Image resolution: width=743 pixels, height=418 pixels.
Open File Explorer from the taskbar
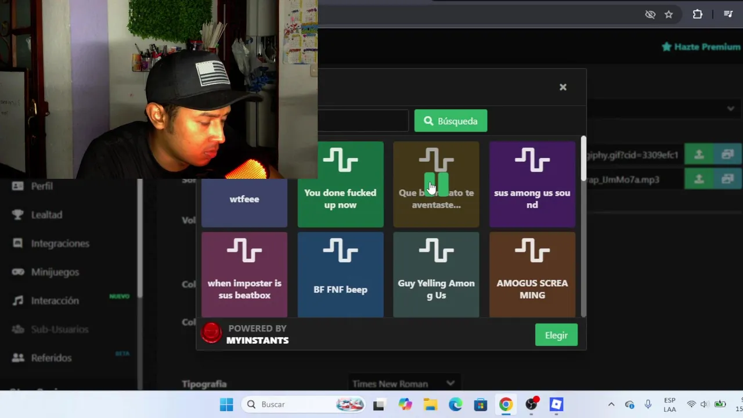click(430, 405)
